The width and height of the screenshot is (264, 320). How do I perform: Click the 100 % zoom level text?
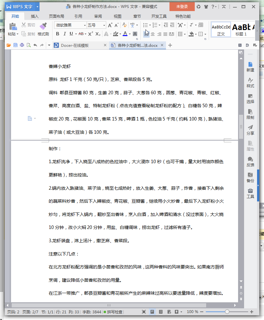[193, 312]
